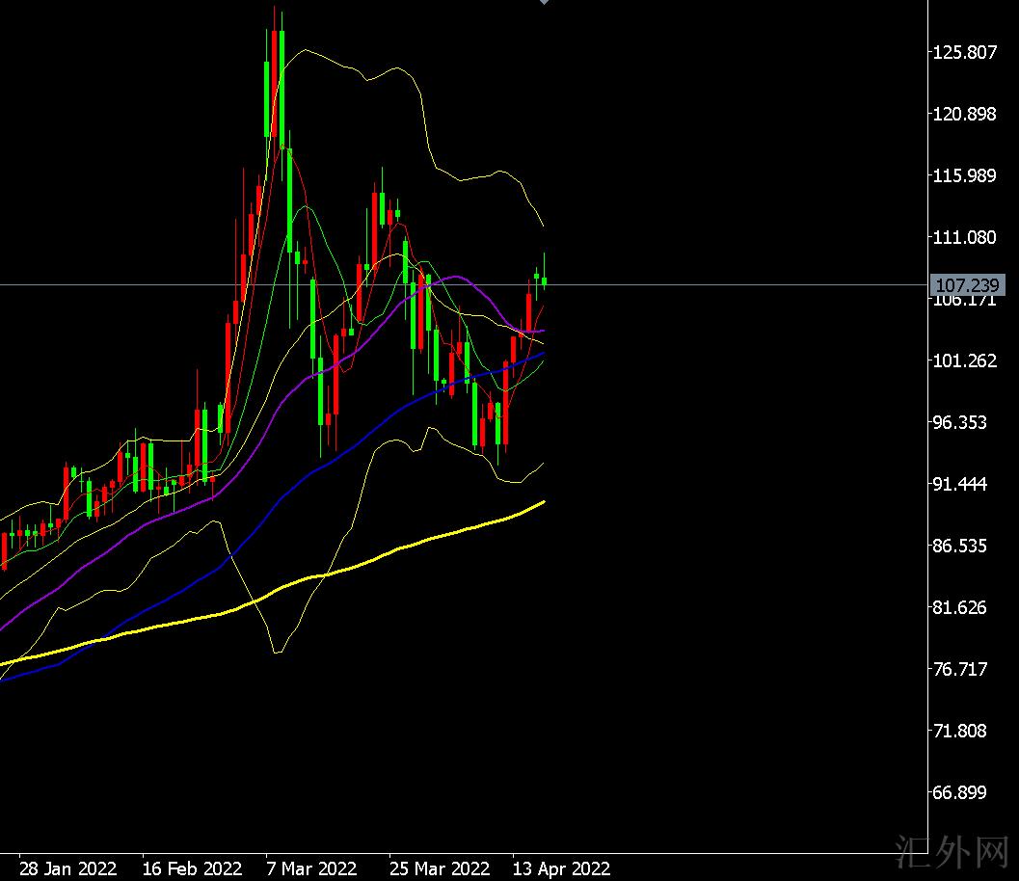Click the 66.899 price scale label
The image size is (1019, 881).
click(x=964, y=792)
